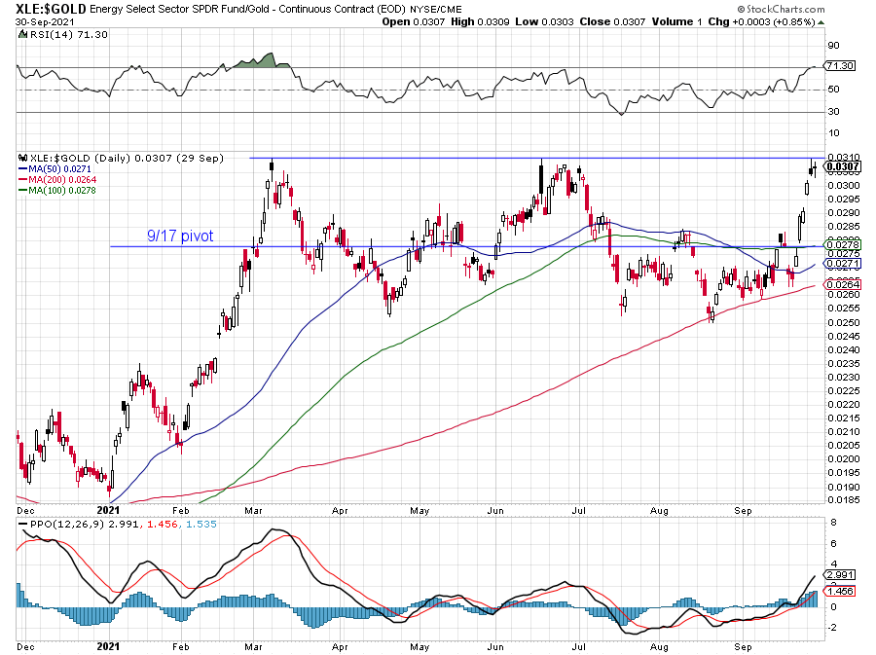Click the 'Energy Select Sector SPDR Fund/Gold' description text

pos(180,10)
